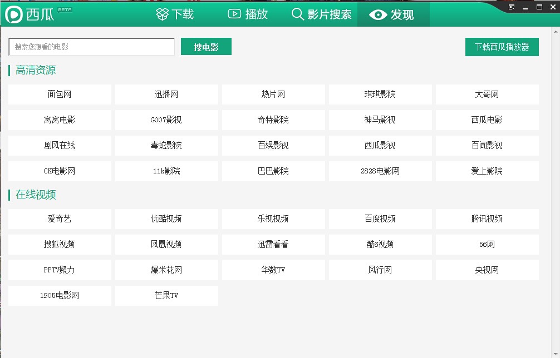Open 芒果TV video site
Image resolution: width=560 pixels, height=358 pixels.
point(166,296)
